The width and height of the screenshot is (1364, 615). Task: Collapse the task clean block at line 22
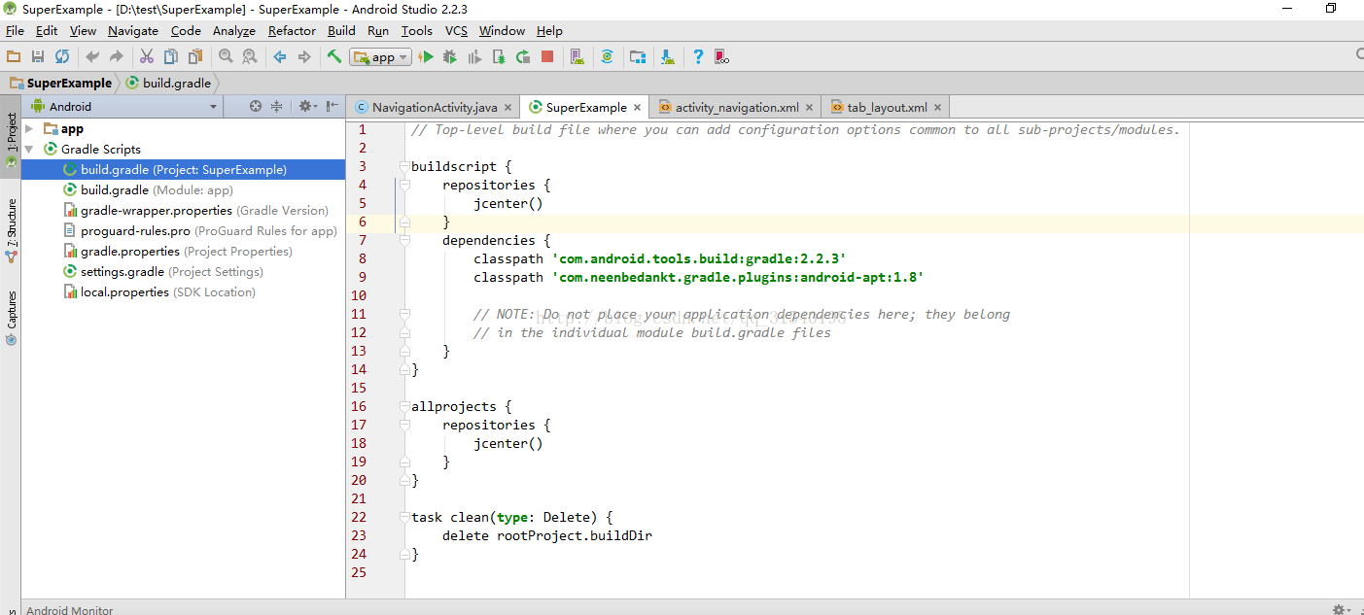coord(404,518)
